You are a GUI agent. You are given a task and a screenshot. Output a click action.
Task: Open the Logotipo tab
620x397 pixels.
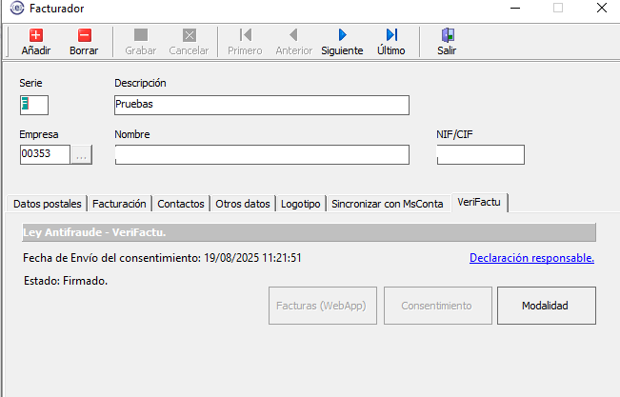click(x=301, y=204)
